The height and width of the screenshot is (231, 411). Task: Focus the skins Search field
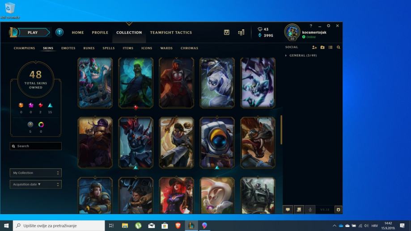[x=36, y=146]
